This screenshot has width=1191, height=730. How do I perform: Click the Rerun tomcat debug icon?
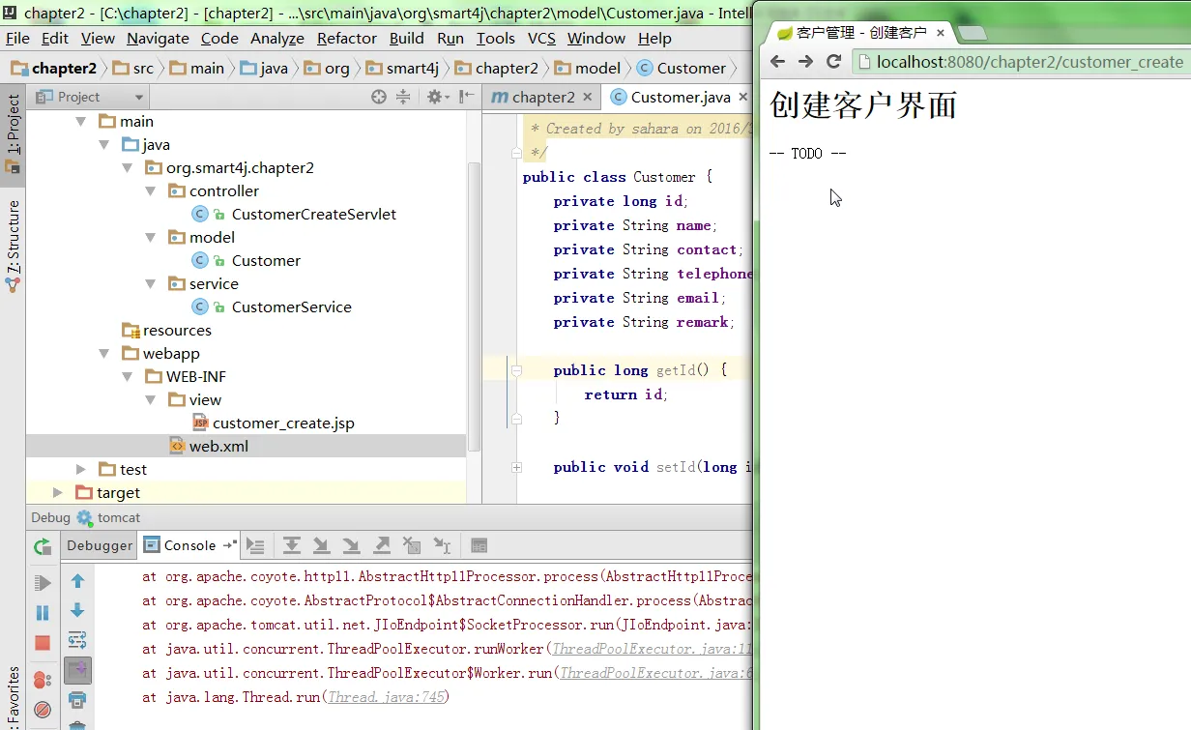43,546
